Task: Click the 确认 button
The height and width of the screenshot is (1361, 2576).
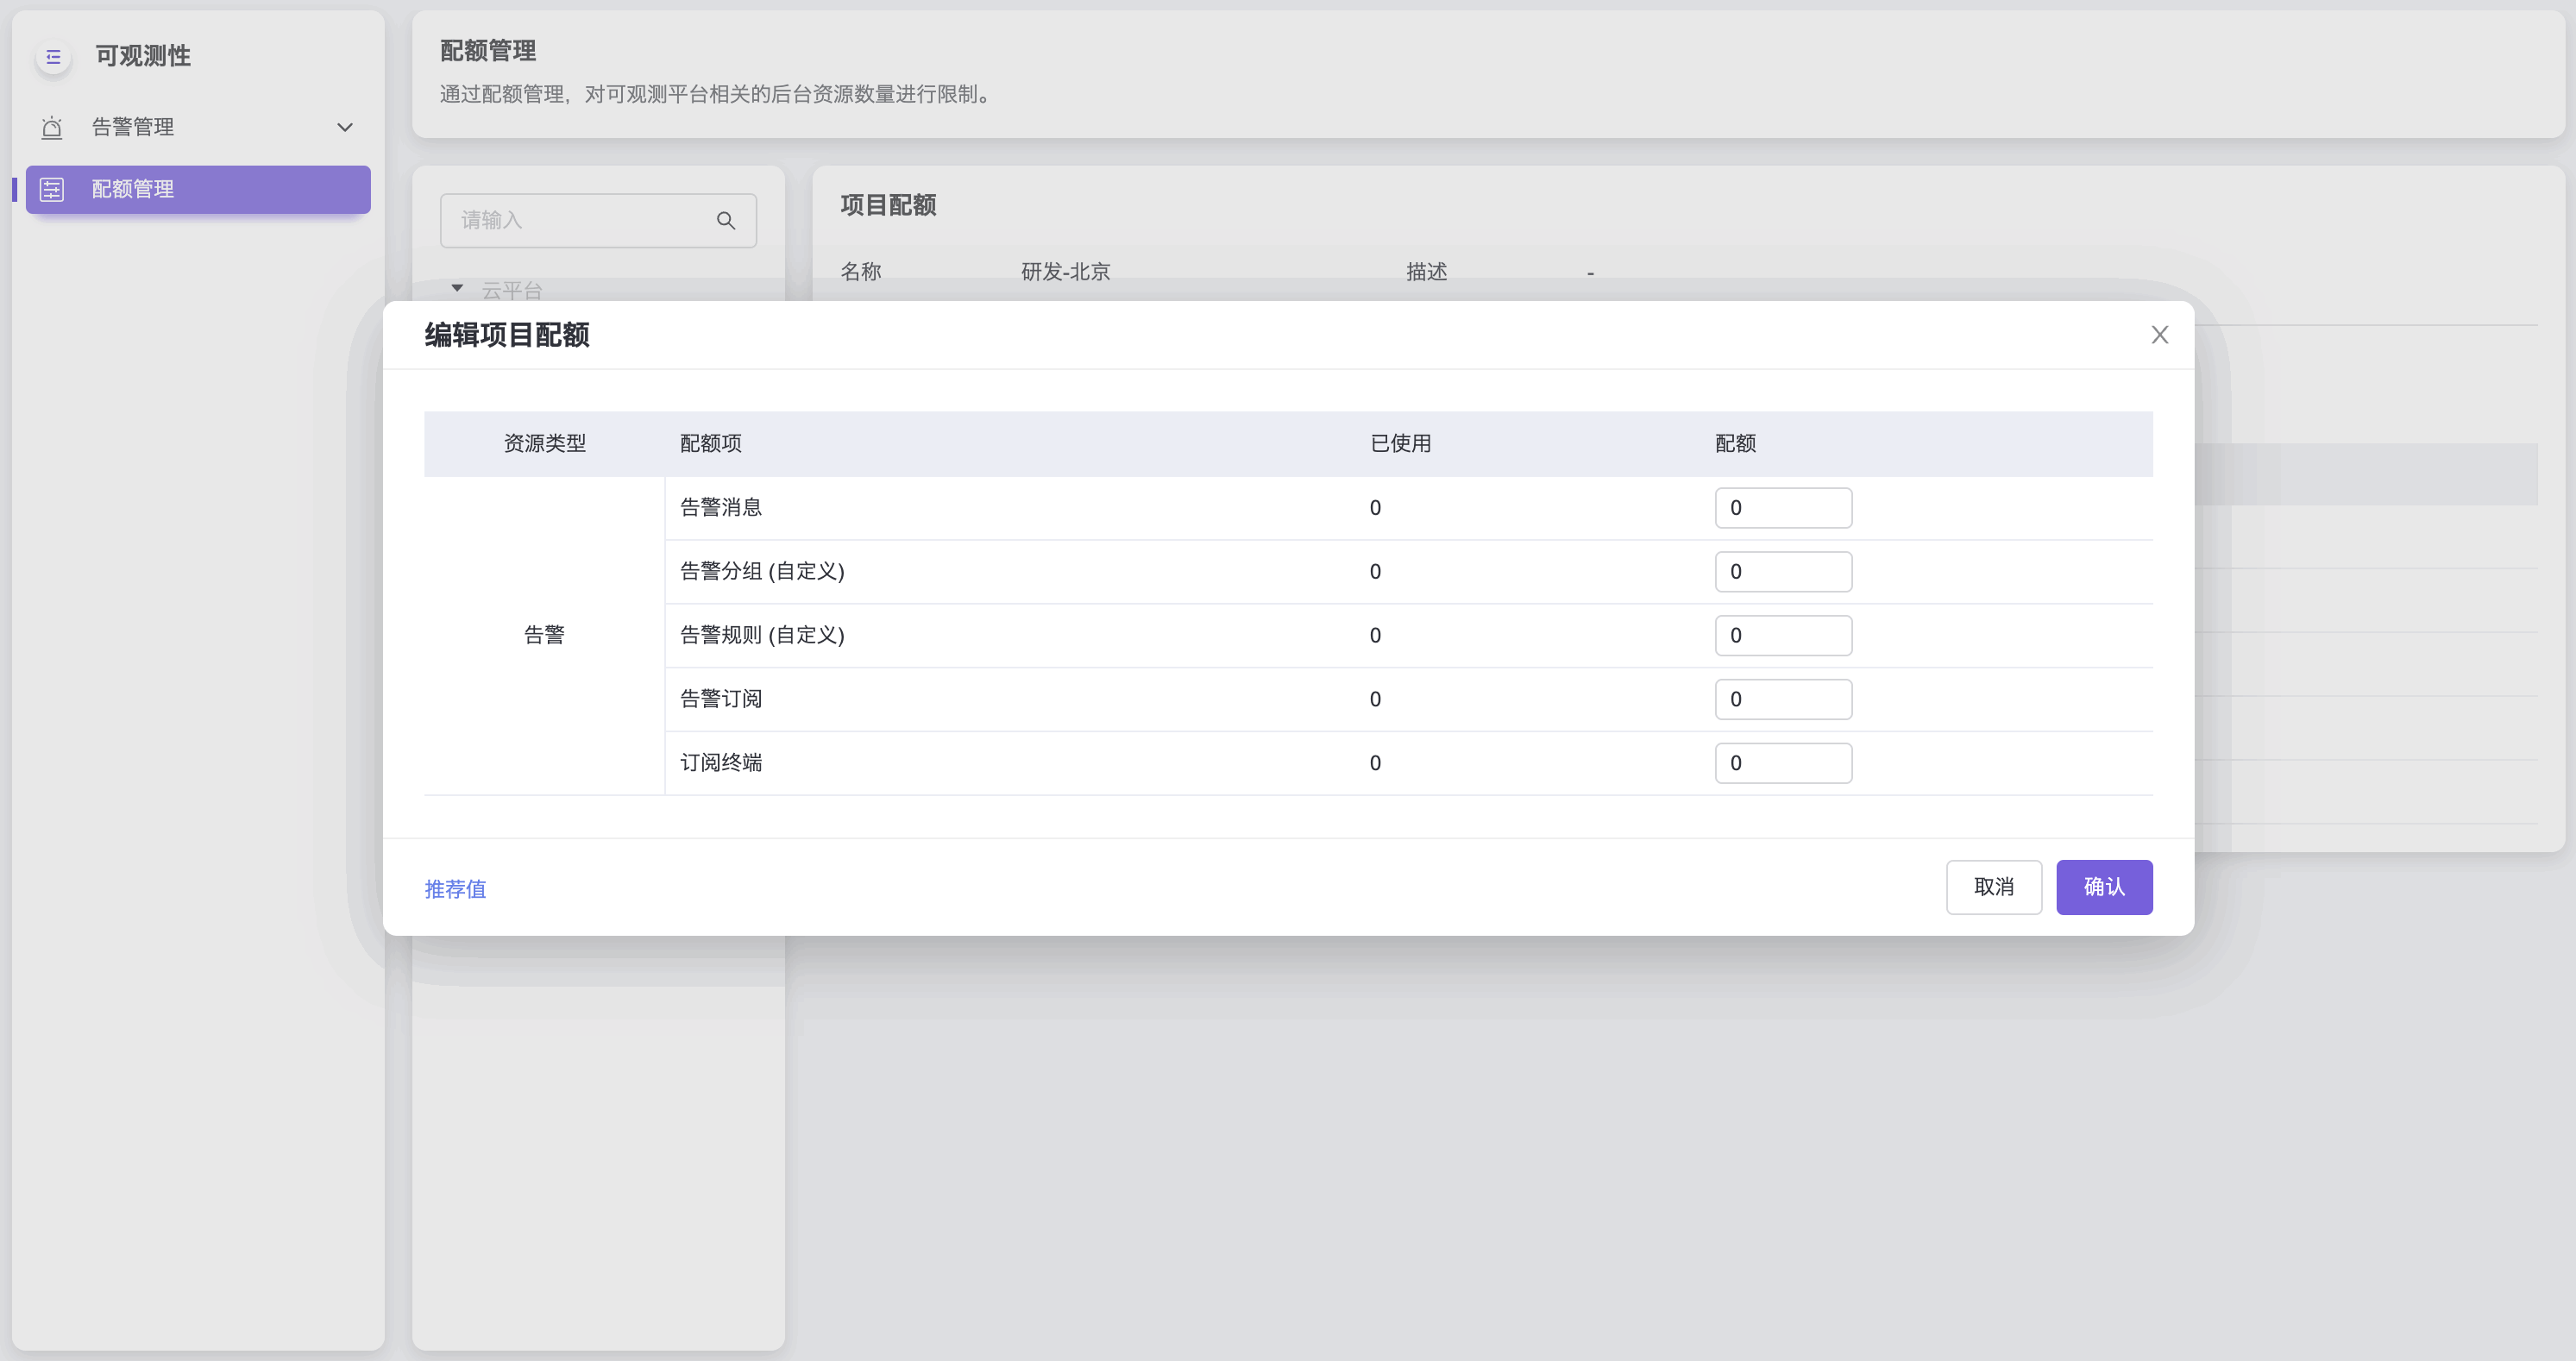Action: (2103, 887)
